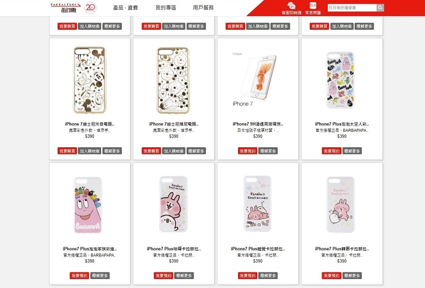Click 我要預約 for the sleeping Kanahei case
Viewport: 425px width, 288px height.
pyautogui.click(x=247, y=276)
